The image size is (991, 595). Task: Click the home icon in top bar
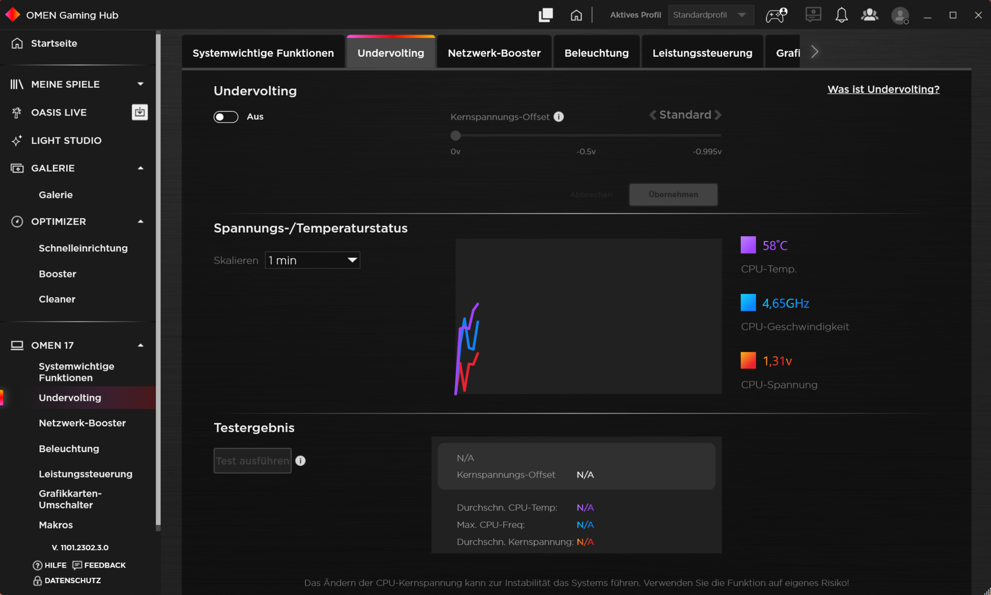coord(576,15)
